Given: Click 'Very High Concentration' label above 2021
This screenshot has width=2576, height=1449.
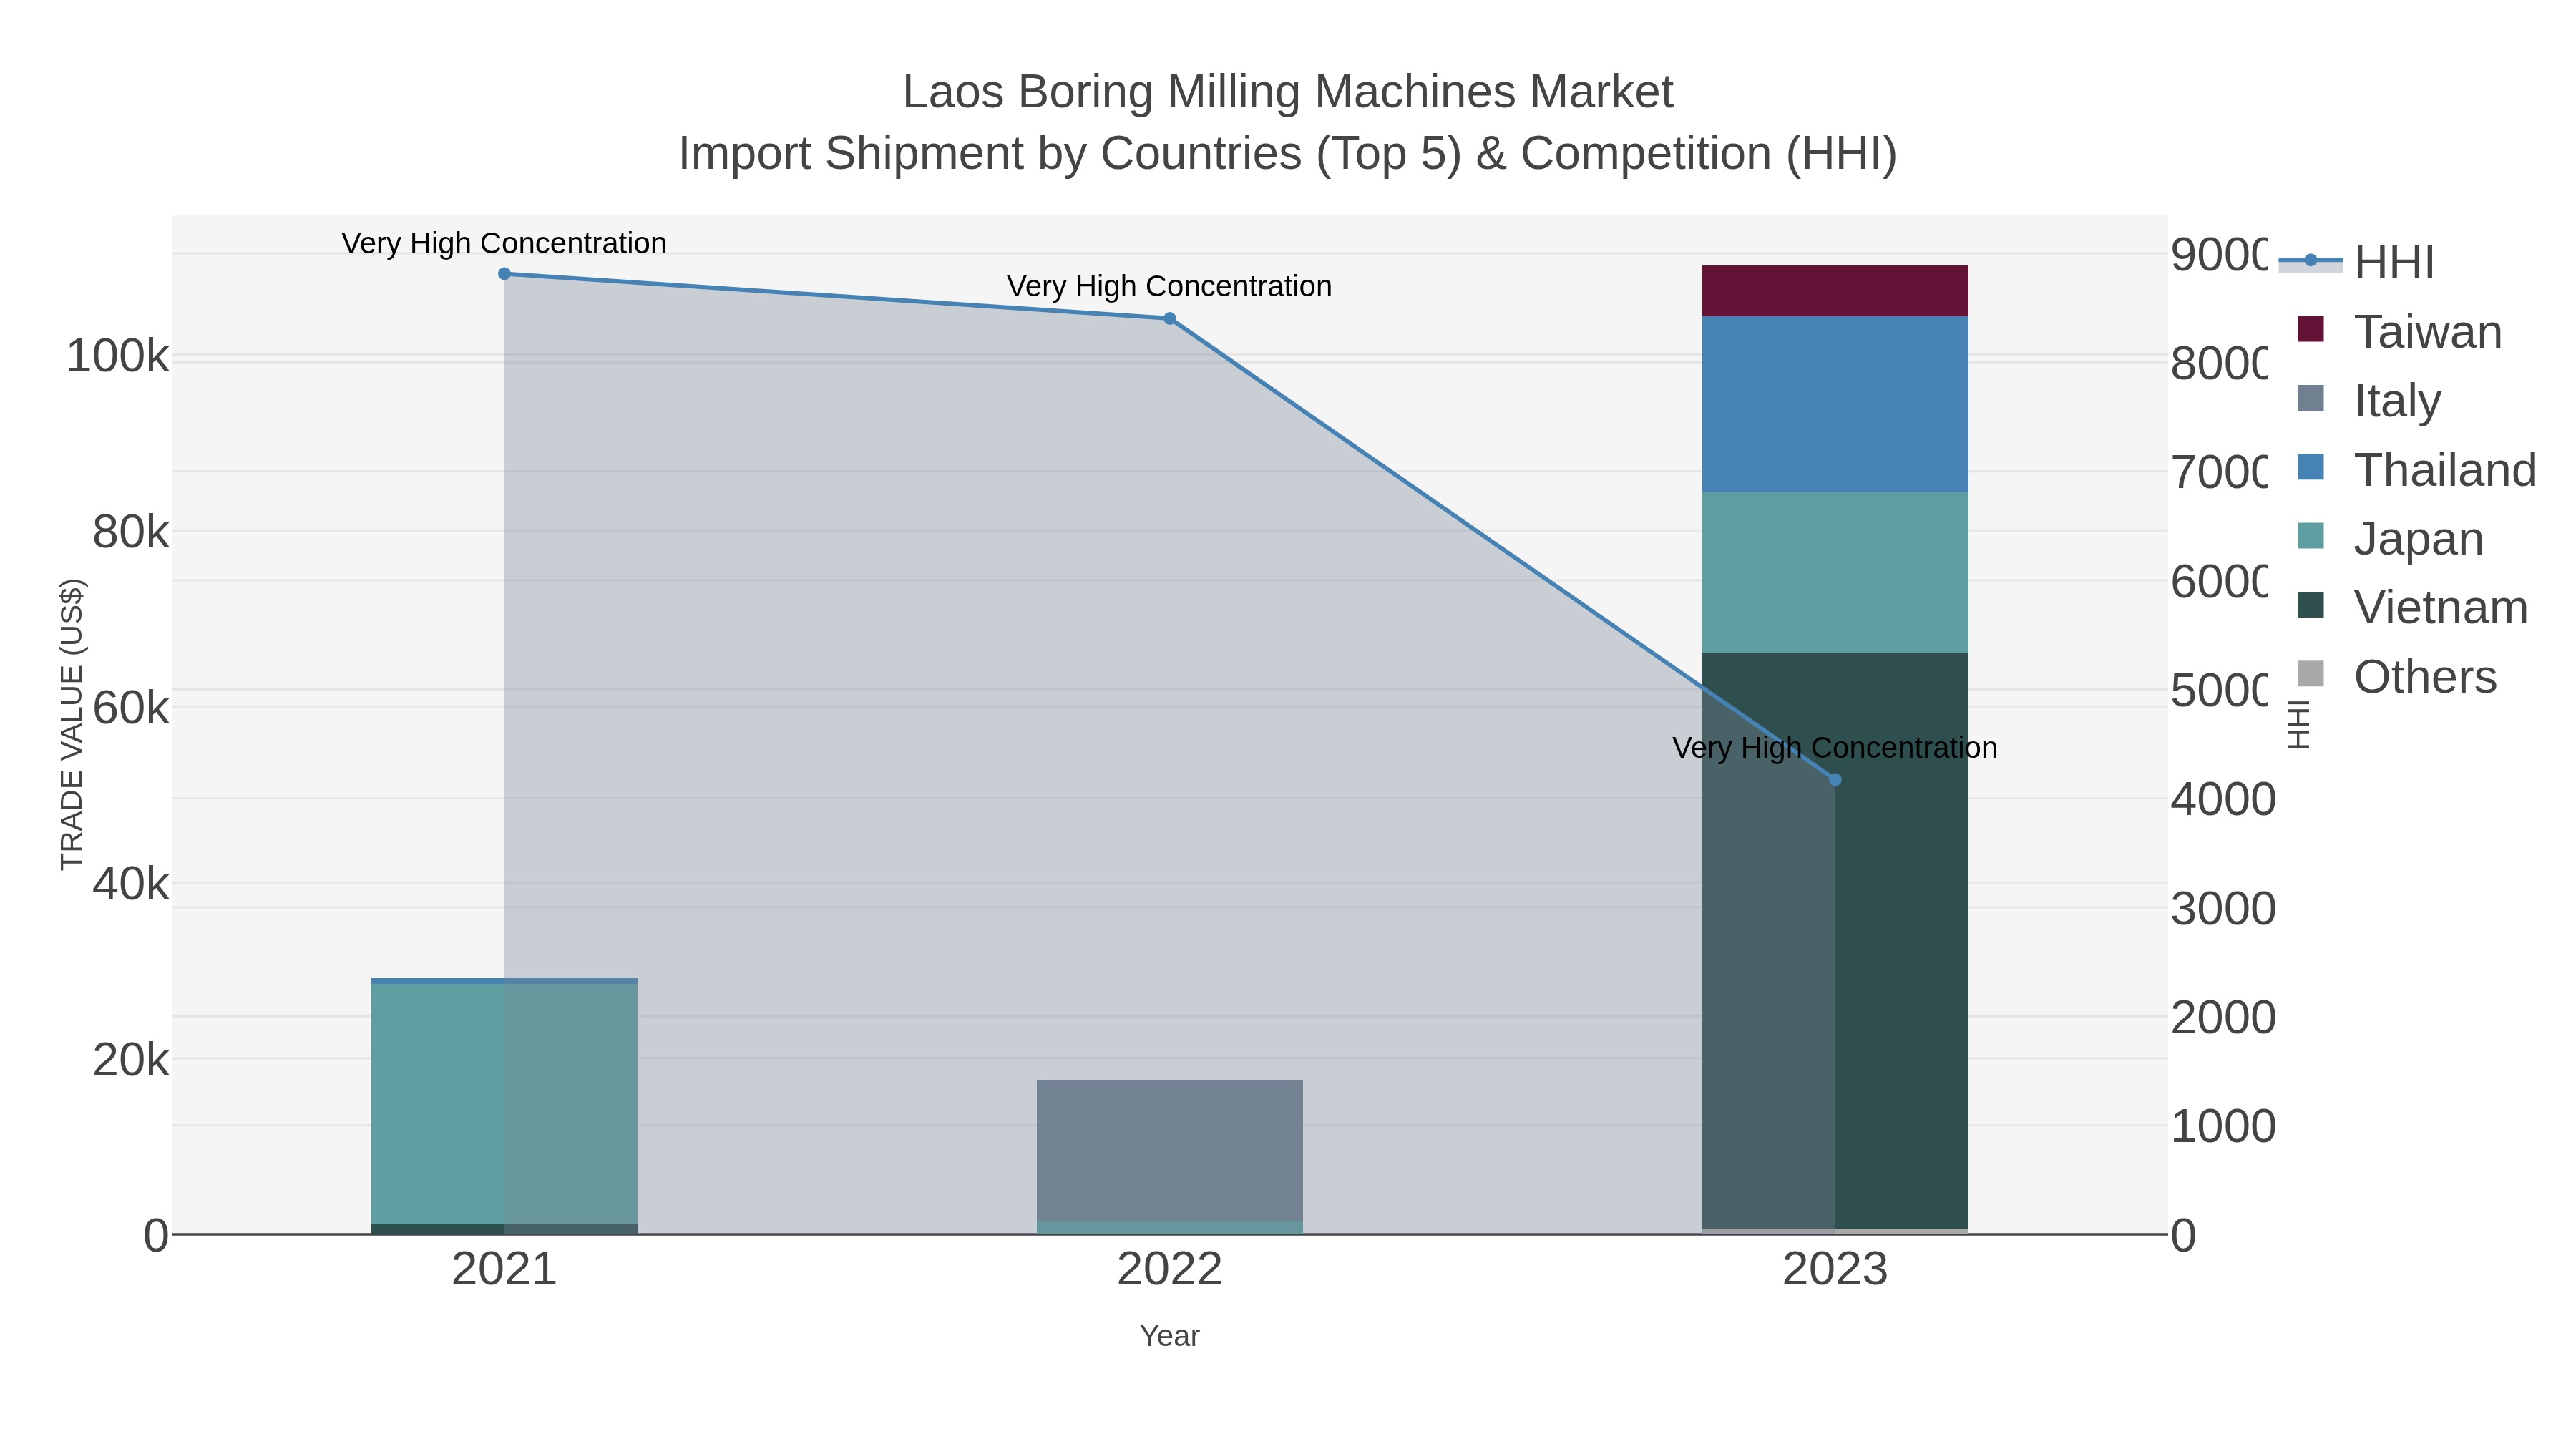Looking at the screenshot, I should [x=504, y=243].
